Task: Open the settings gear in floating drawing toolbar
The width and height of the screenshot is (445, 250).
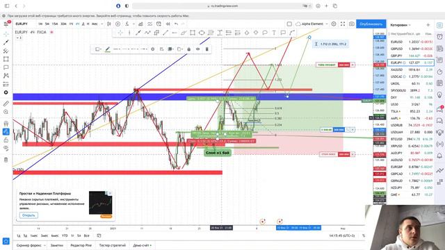Action: point(153,49)
